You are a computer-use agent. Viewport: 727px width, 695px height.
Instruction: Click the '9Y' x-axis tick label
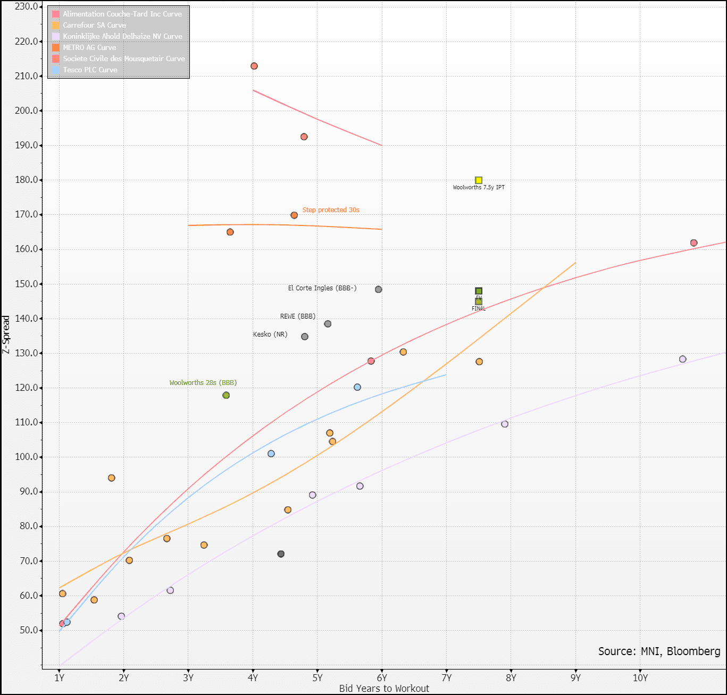(x=576, y=678)
